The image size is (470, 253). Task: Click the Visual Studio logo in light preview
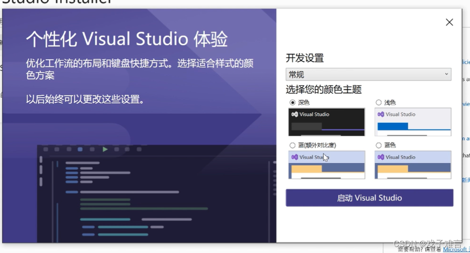coord(381,114)
